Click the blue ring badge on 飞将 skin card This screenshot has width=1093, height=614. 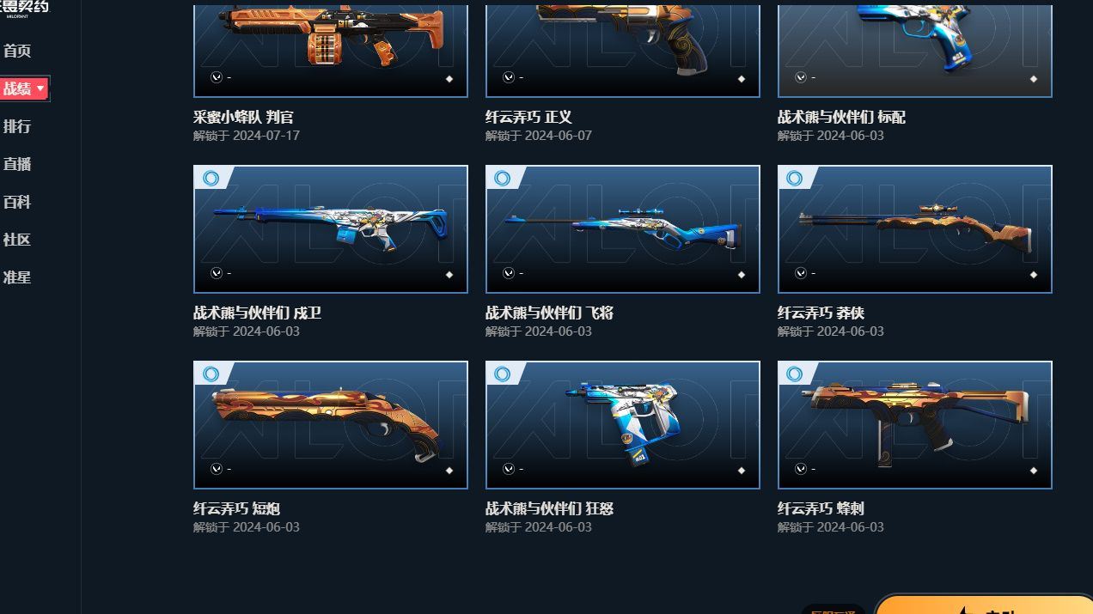point(503,178)
